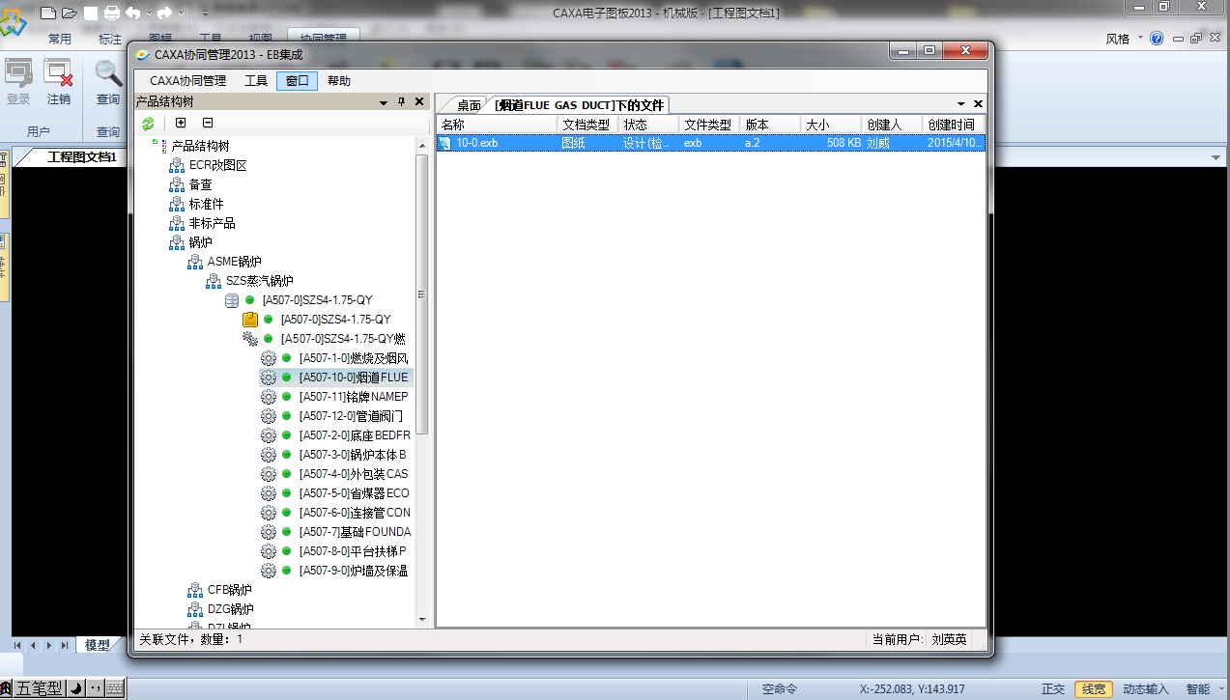1230x700 pixels.
Task: Click the 10-0.exb file icon
Action: click(445, 143)
